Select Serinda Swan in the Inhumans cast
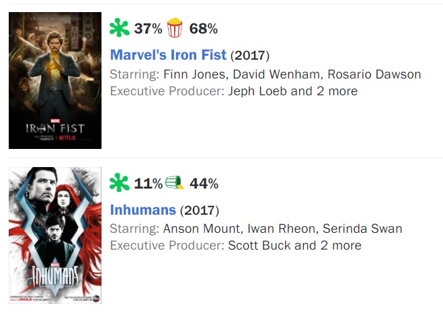Image resolution: width=443 pixels, height=312 pixels. point(362,229)
